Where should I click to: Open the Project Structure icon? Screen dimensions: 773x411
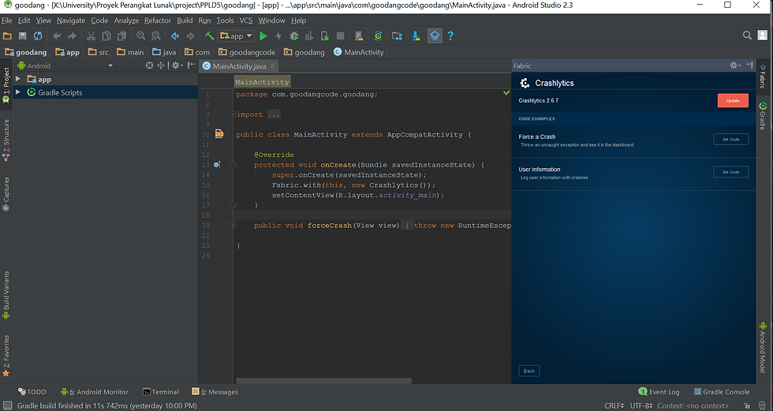click(x=397, y=36)
